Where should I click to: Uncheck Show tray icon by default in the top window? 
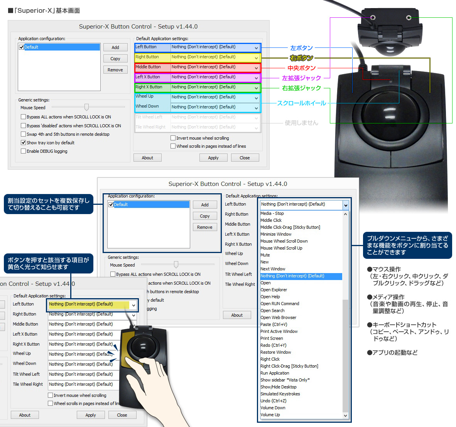[x=23, y=142]
